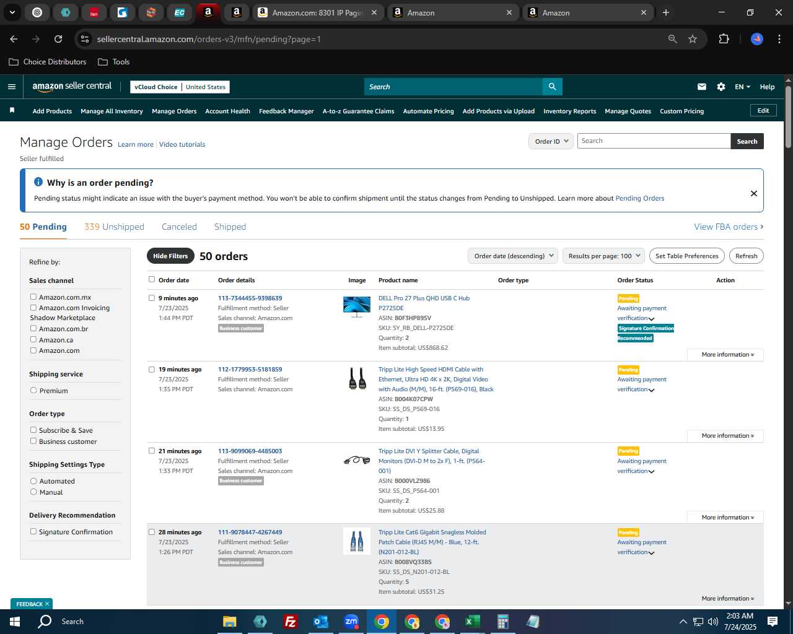Viewport: 793px width, 634px height.
Task: Expand Awaiting payment verification for order 112-1779953-5181859
Action: pos(651,390)
